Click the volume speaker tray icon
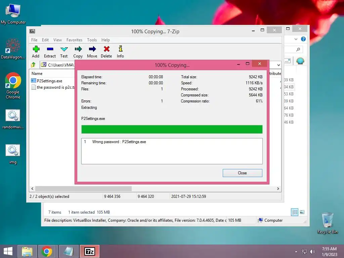The width and height of the screenshot is (344, 258). 312,251
